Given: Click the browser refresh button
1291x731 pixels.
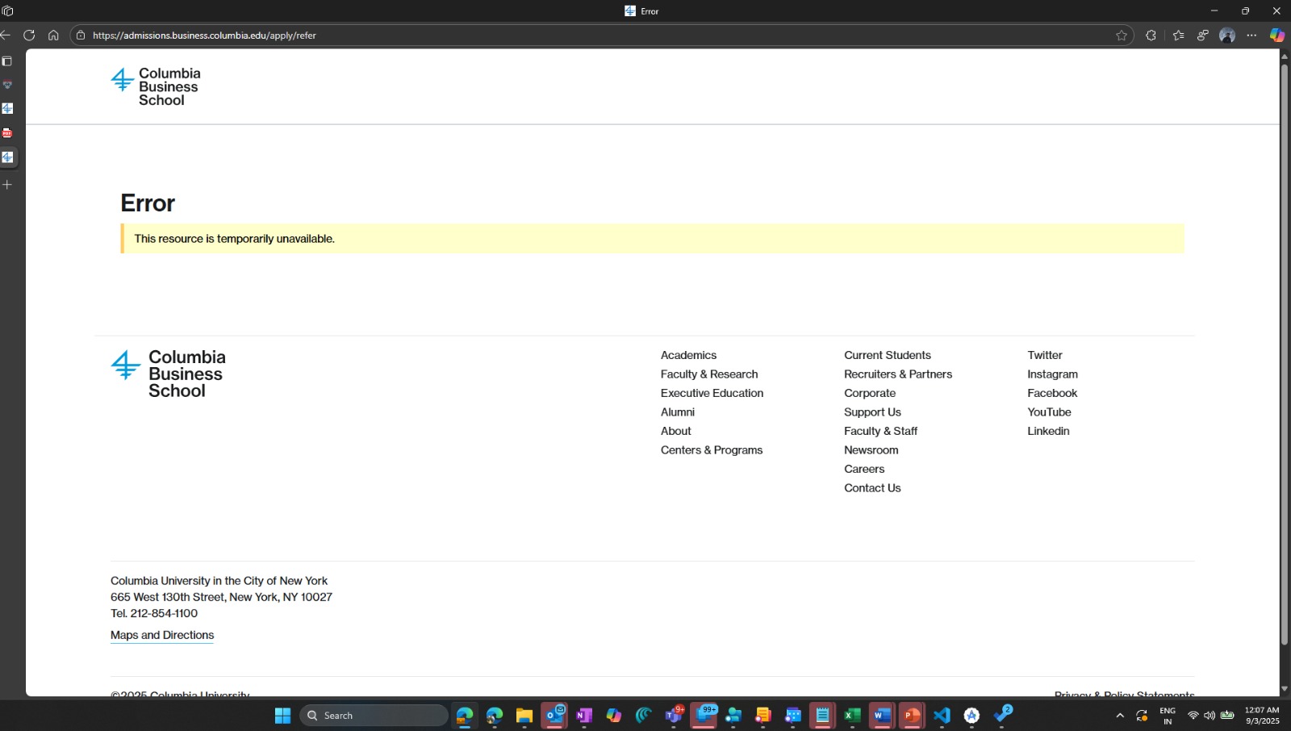Looking at the screenshot, I should point(29,36).
